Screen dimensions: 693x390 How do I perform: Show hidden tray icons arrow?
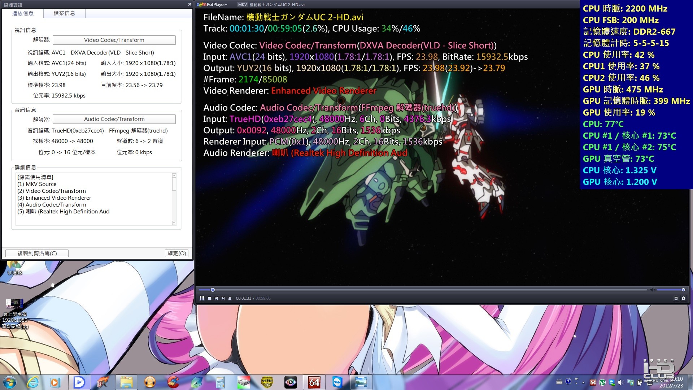tap(584, 382)
